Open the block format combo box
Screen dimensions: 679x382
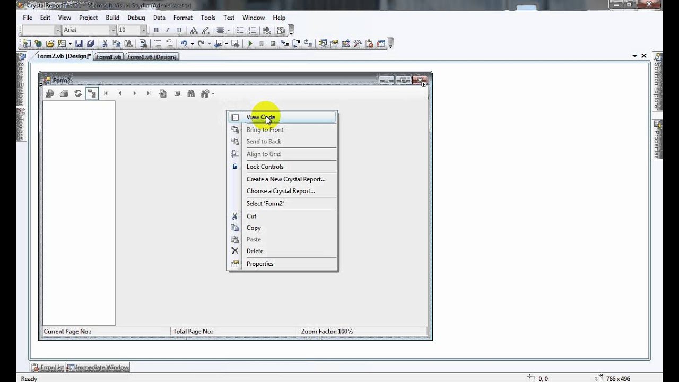(x=41, y=30)
